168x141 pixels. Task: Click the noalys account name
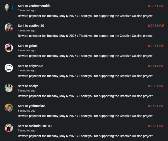pyautogui.click(x=33, y=86)
